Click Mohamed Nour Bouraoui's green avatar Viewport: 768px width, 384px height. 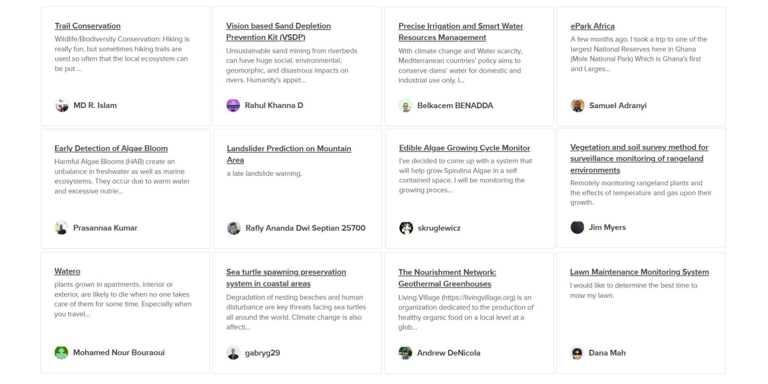(x=61, y=353)
